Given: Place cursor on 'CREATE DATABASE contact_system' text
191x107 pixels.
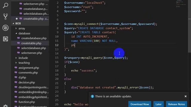Looking at the screenshot, I should click(104, 28).
